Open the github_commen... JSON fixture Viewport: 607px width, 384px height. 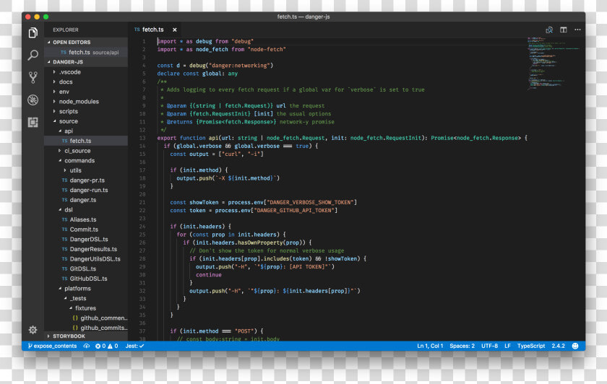pos(86,318)
